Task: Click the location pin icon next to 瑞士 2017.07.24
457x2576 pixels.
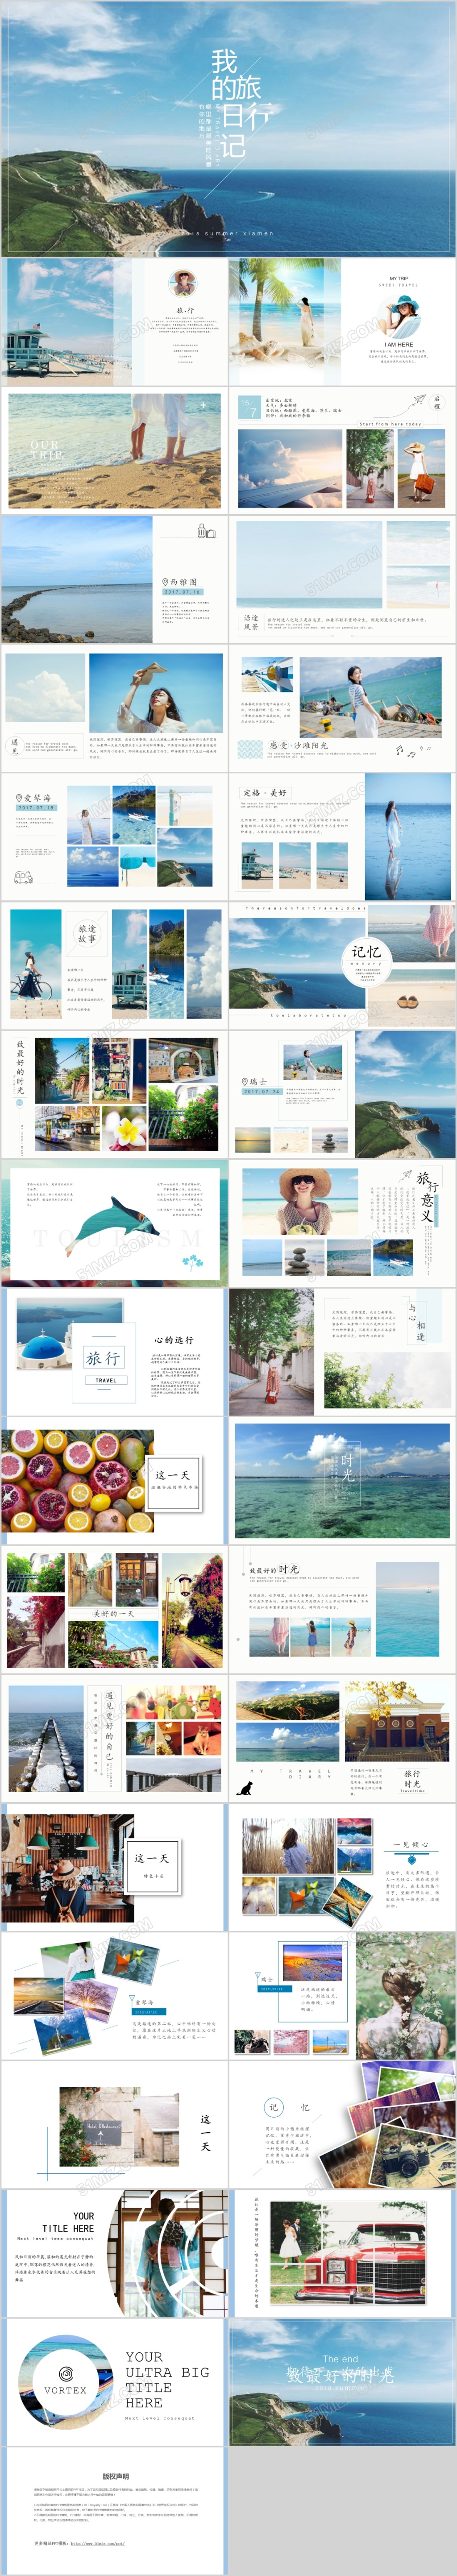Action: (x=244, y=1082)
